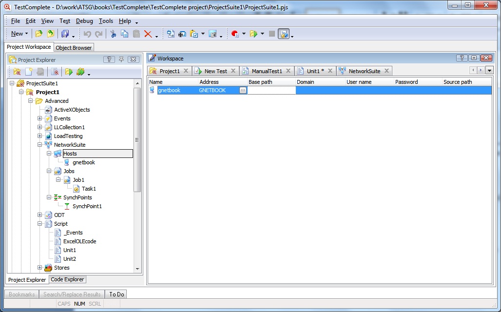Viewport: 501px width, 312px height.
Task: Close the ManualTest1 workspace tab
Action: pyautogui.click(x=288, y=71)
